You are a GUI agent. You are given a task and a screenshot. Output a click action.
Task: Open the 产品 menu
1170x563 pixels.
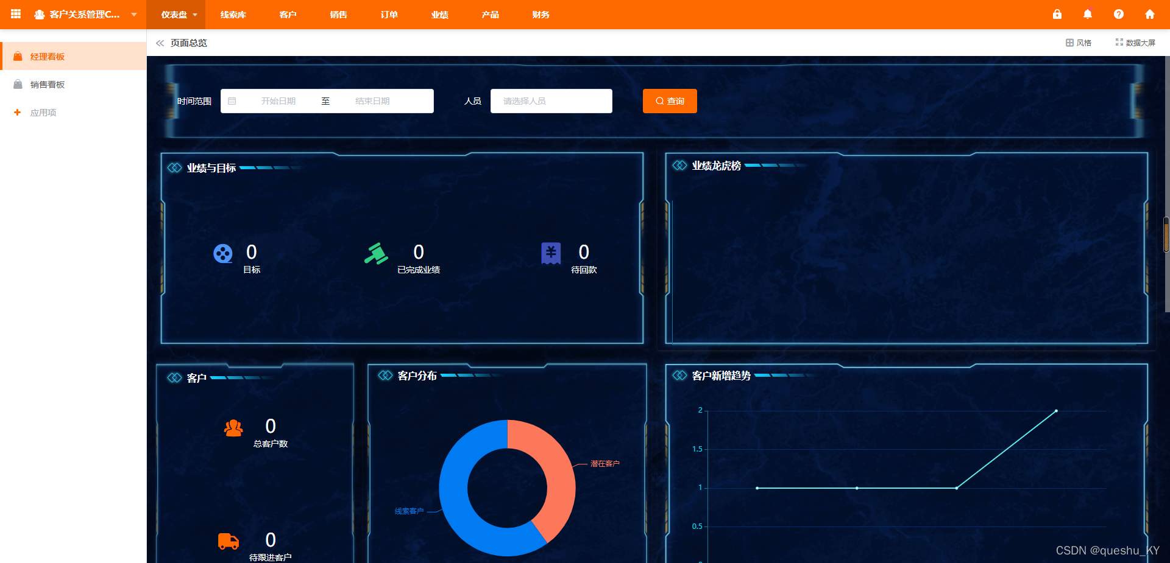[490, 15]
